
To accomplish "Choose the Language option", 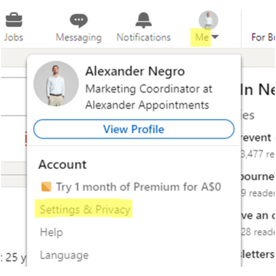I will point(64,255).
